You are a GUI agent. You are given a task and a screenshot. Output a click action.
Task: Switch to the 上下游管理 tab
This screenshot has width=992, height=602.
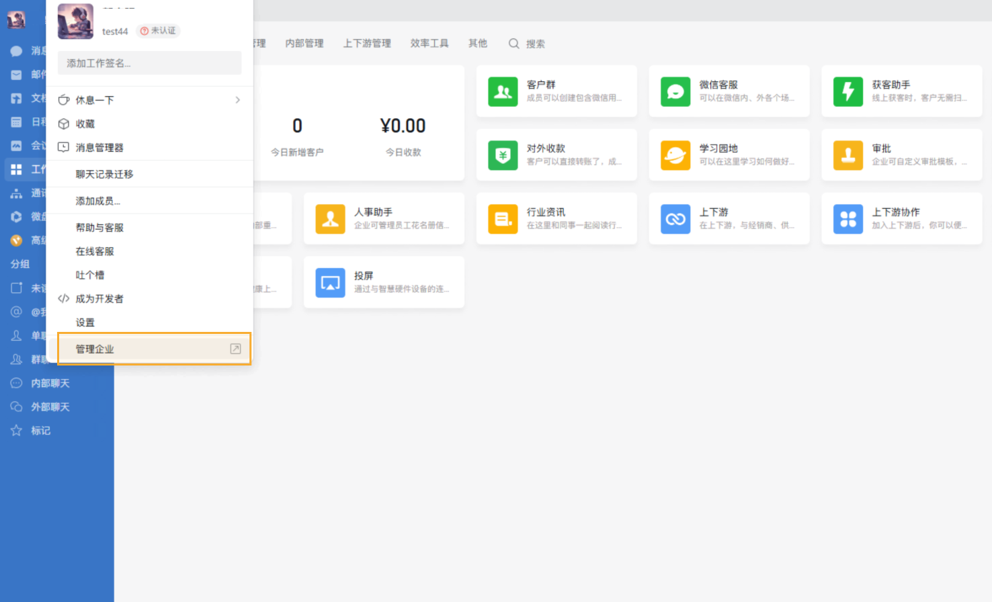366,43
